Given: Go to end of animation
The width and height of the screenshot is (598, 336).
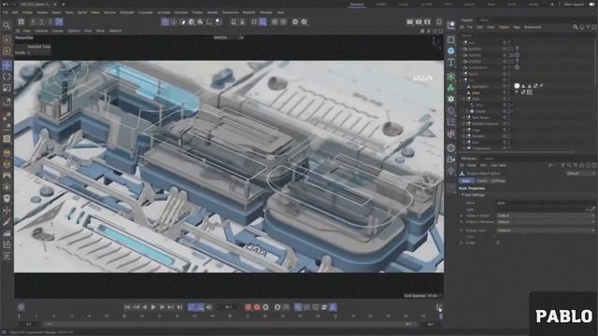Looking at the screenshot, I should (179, 307).
